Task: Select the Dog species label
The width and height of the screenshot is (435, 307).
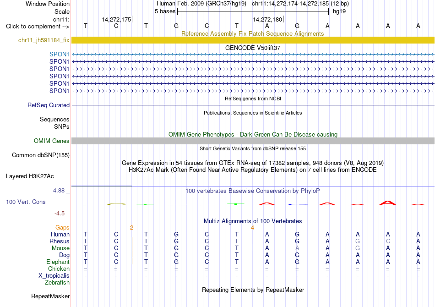Action: click(64, 255)
